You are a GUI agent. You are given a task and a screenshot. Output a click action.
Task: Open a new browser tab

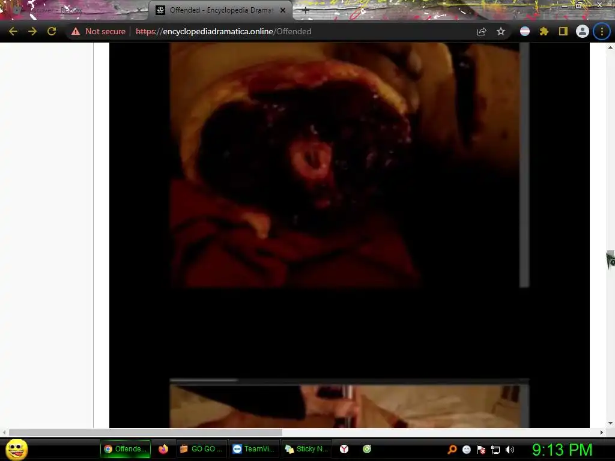[306, 11]
